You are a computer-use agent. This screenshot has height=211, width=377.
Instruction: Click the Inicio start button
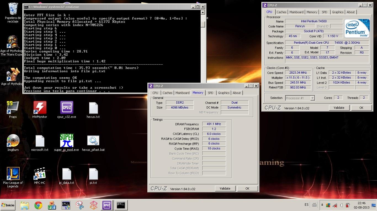pyautogui.click(x=8, y=205)
